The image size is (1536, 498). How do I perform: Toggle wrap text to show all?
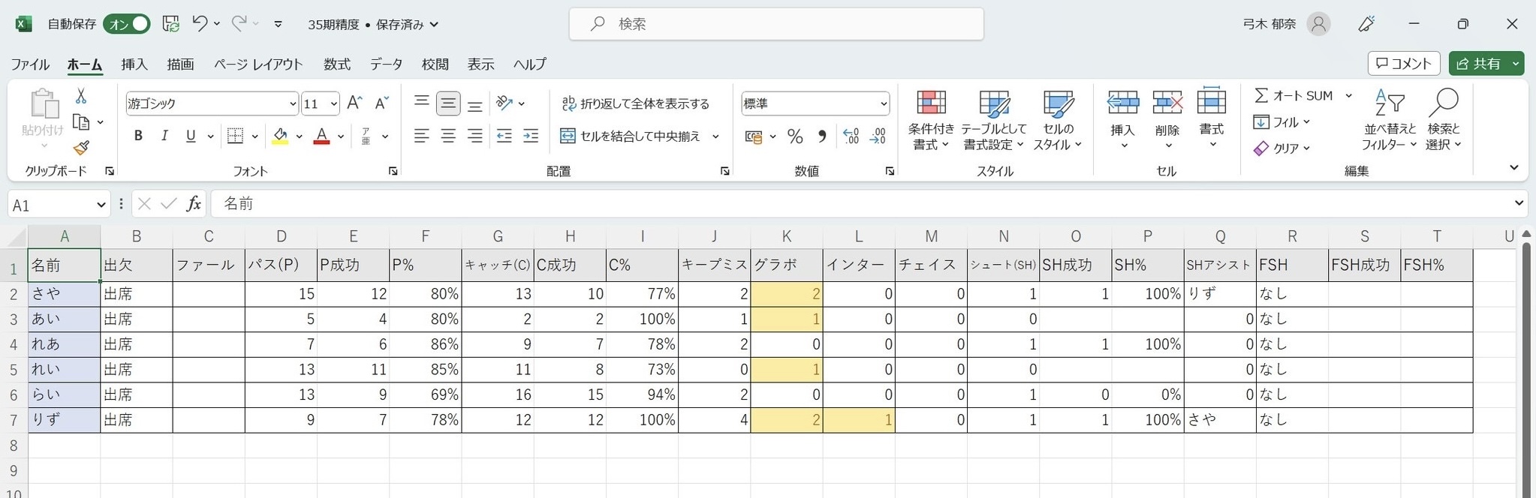(x=635, y=103)
